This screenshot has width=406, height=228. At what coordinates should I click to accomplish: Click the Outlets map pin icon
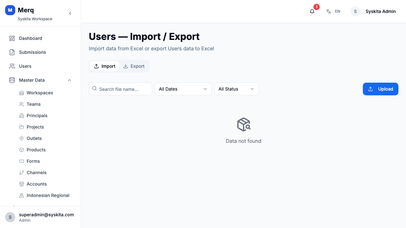point(22,138)
